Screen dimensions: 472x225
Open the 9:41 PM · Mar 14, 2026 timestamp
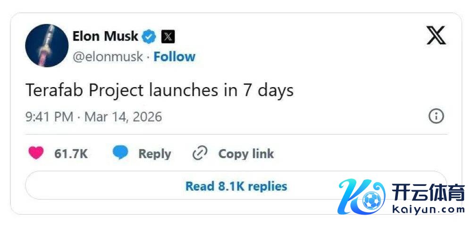pos(93,116)
